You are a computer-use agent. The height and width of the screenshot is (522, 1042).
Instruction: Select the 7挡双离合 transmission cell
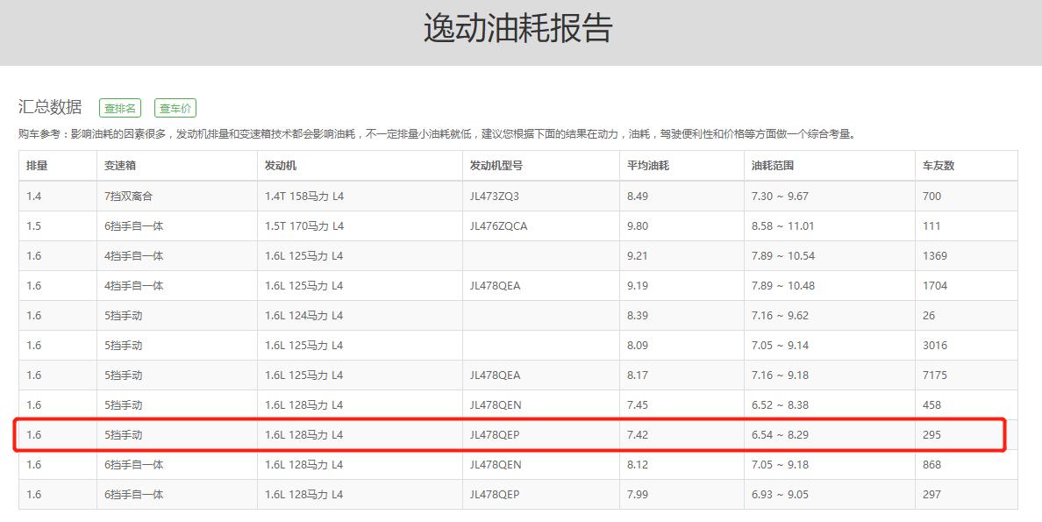pyautogui.click(x=137, y=196)
